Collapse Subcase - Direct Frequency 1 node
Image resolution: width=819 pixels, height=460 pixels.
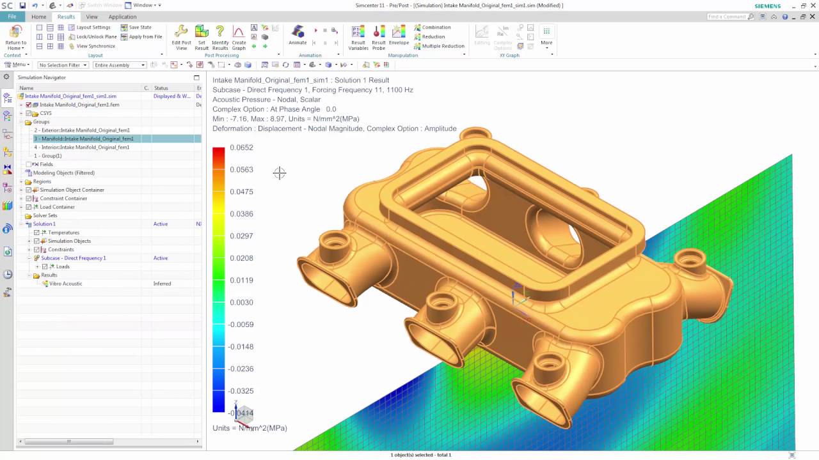[x=29, y=258]
